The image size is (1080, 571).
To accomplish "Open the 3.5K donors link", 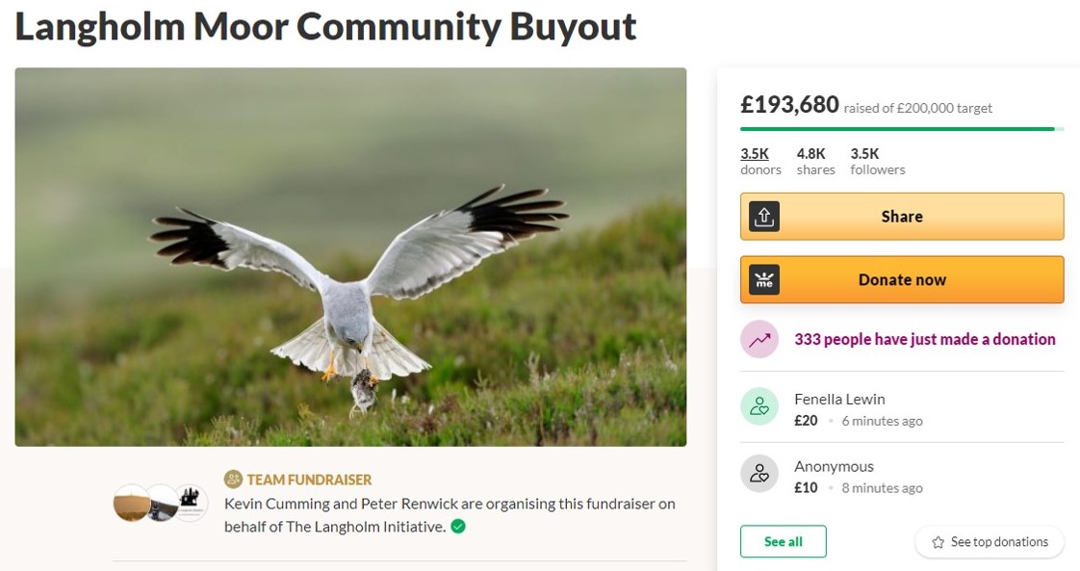I will click(755, 154).
